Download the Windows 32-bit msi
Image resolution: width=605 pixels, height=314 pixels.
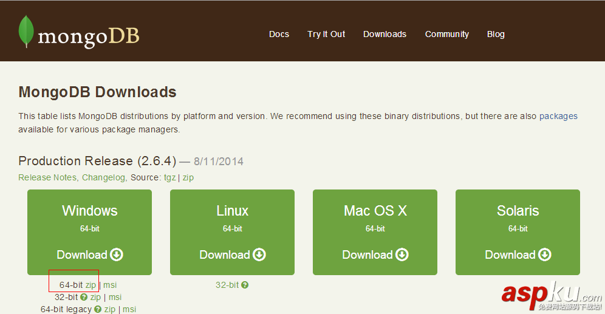click(115, 297)
